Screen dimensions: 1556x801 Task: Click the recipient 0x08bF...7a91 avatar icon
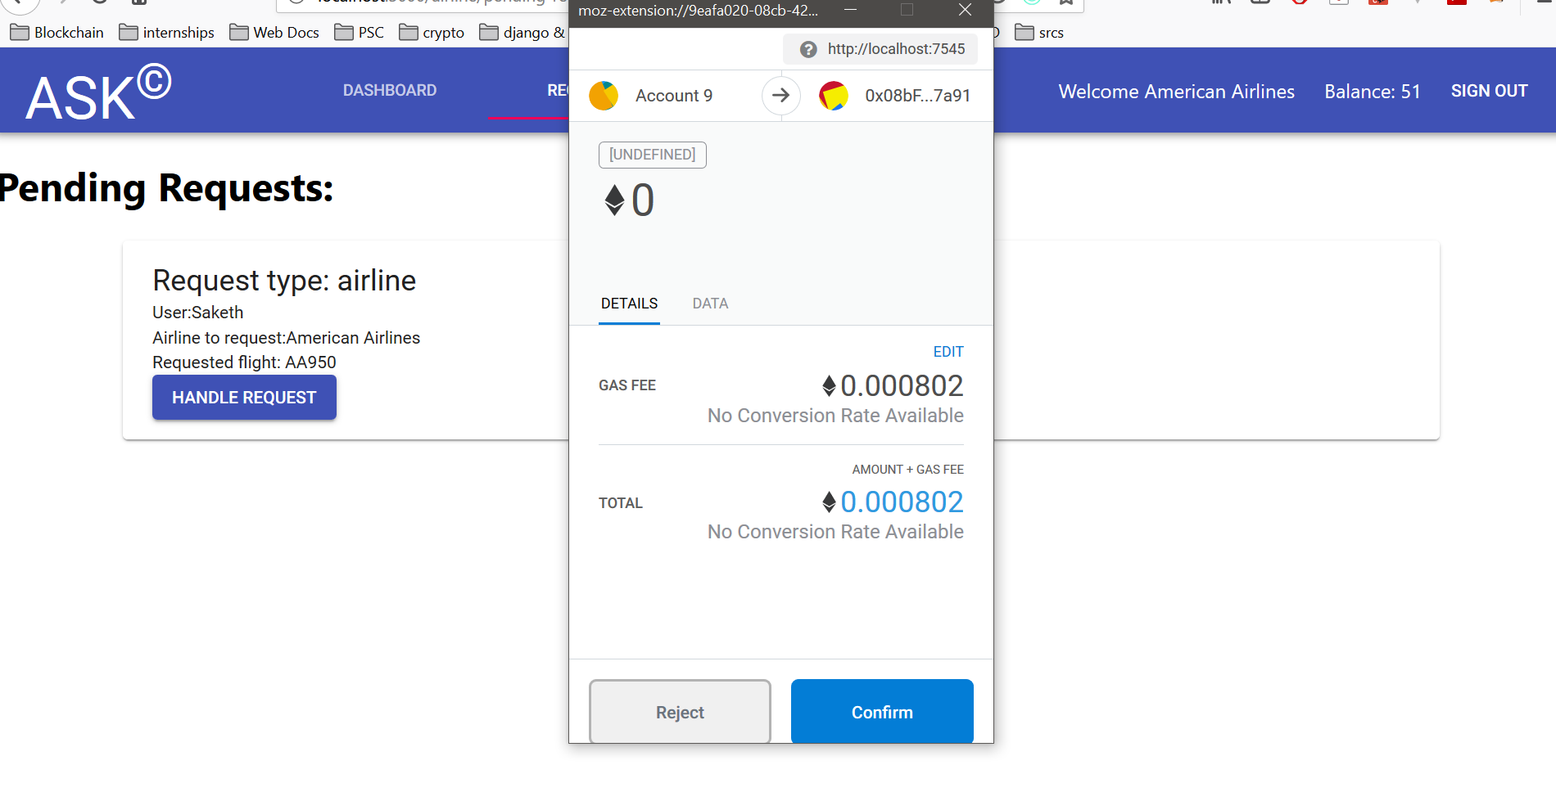pyautogui.click(x=834, y=96)
